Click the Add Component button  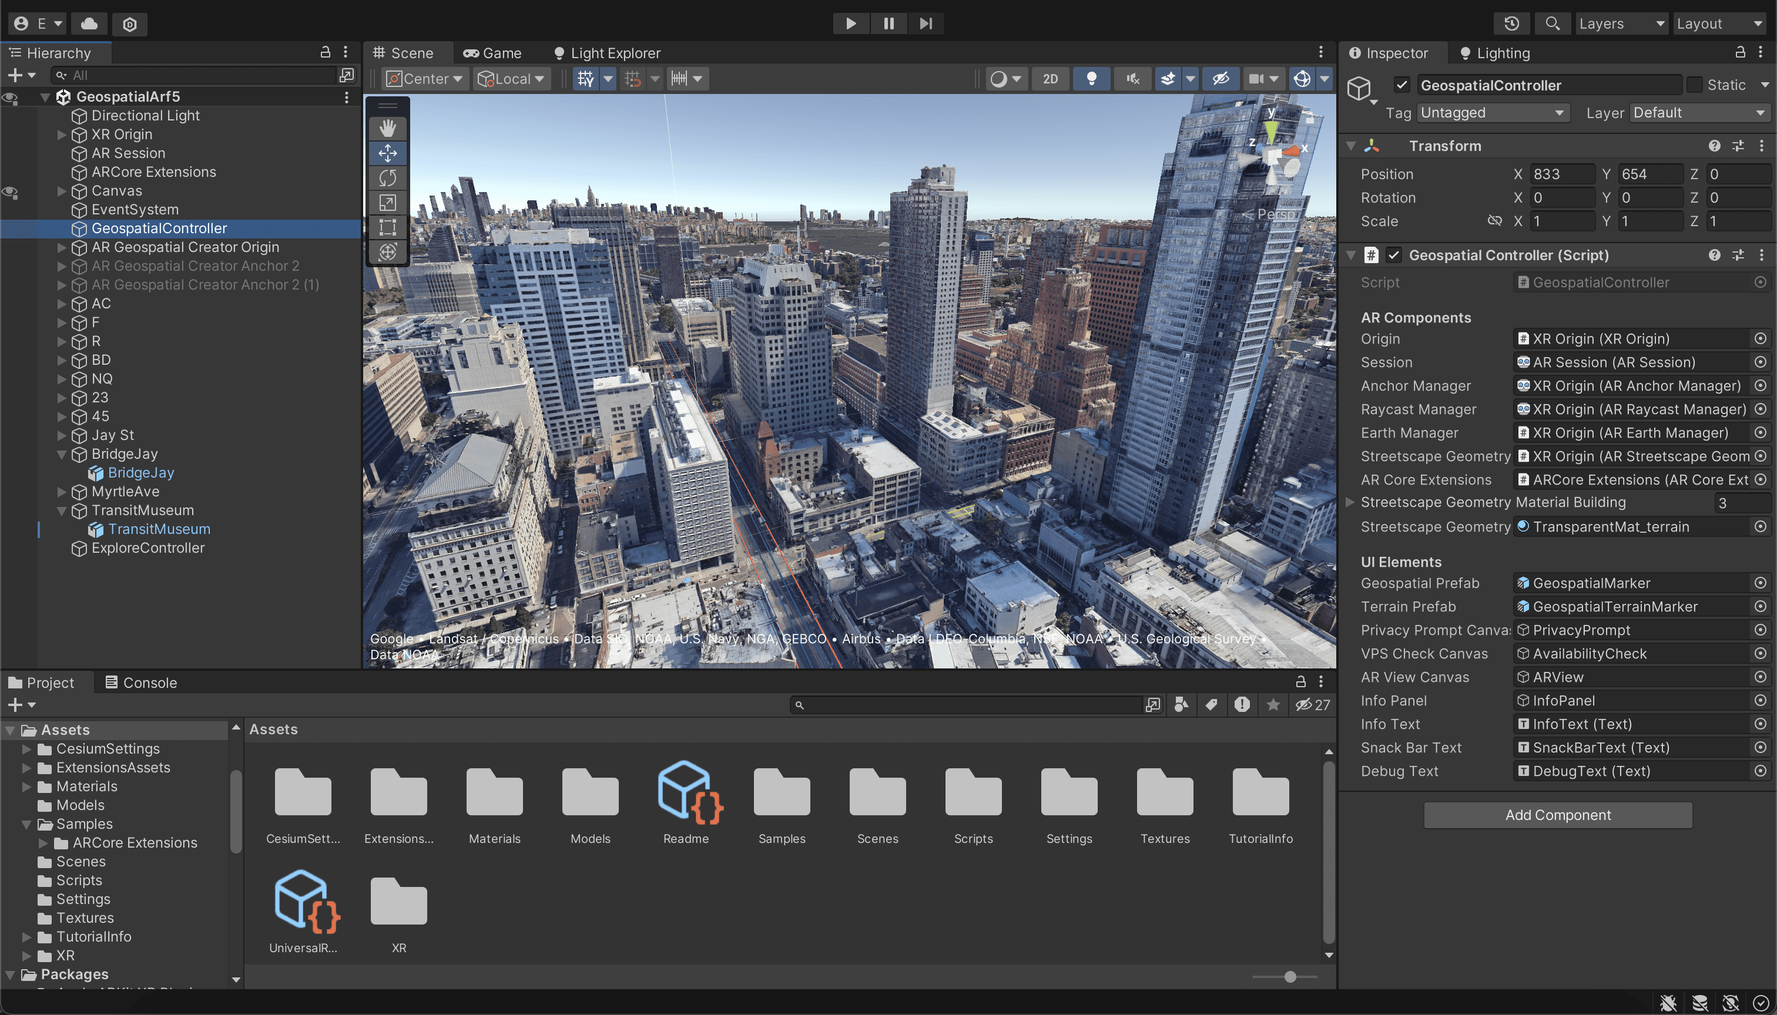point(1557,815)
